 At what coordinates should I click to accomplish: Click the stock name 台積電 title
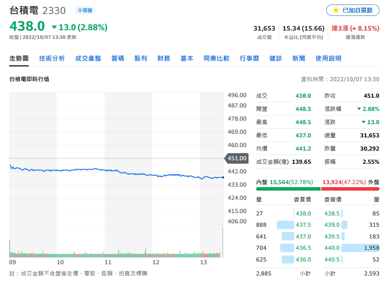(24, 11)
